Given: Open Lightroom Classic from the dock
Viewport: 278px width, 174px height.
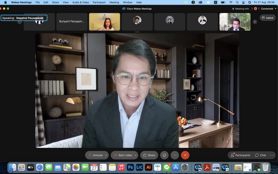Looking at the screenshot, I should point(139,167).
